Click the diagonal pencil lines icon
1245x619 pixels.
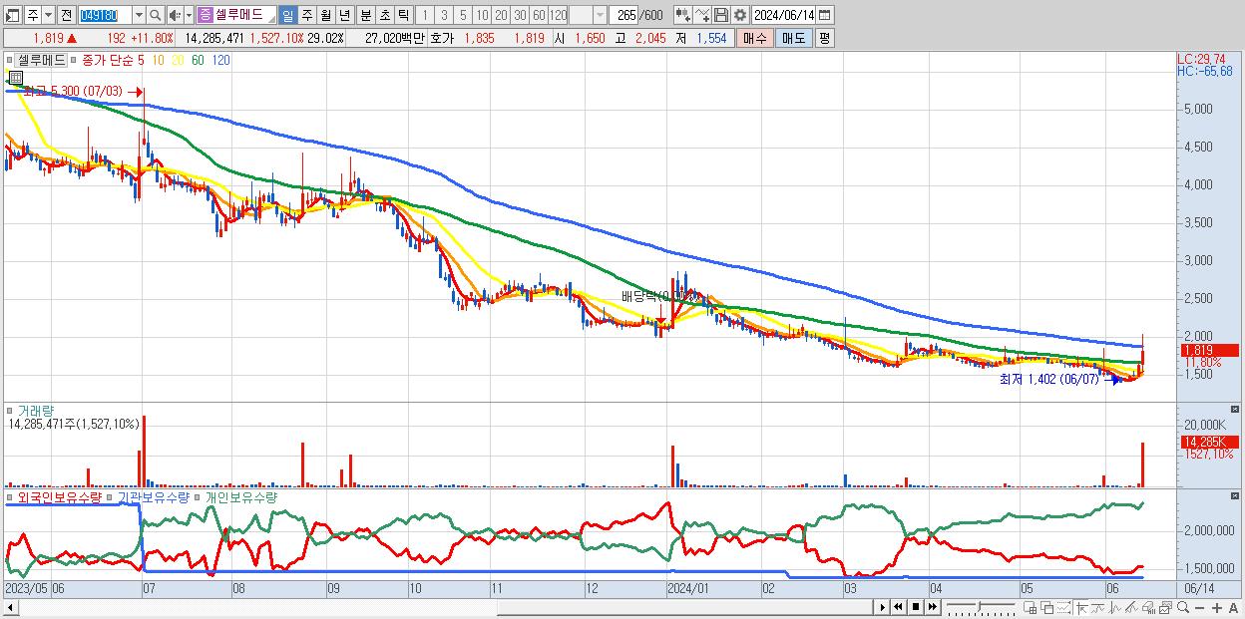[x=1131, y=607]
